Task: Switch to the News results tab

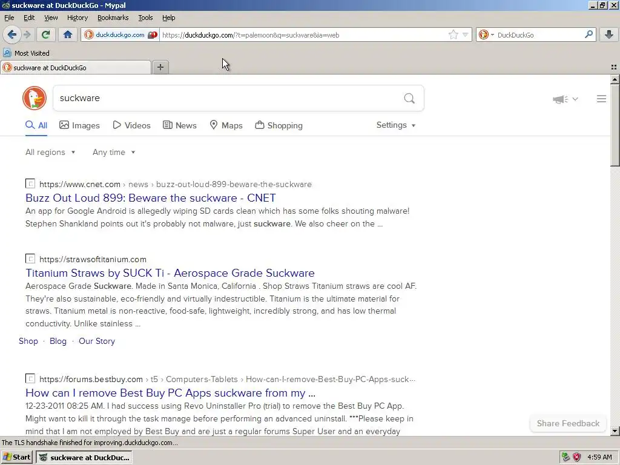Action: coord(179,125)
